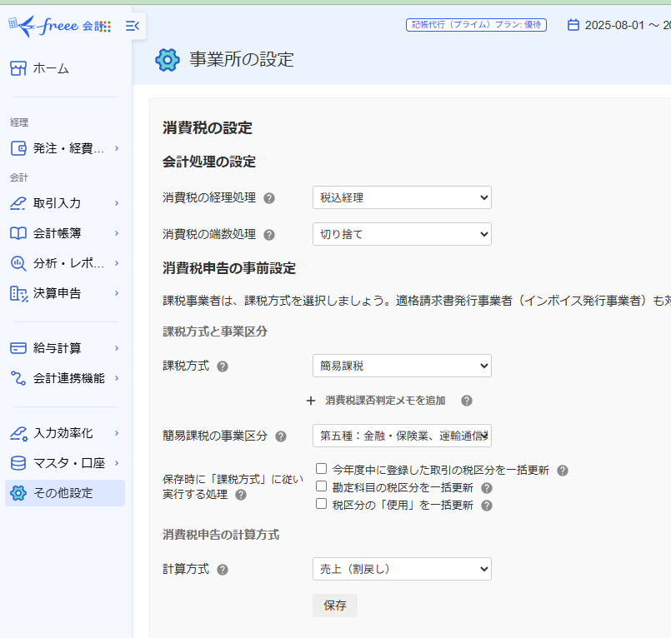The width and height of the screenshot is (671, 638).
Task: Expand the 取引入力 menu chevron
Action: [117, 203]
